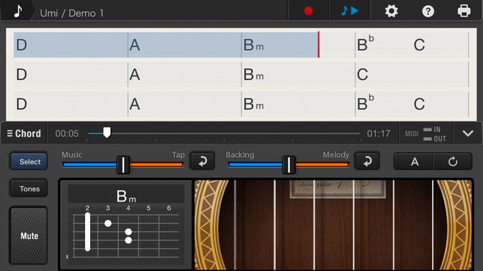Click the playback position slider thumb
This screenshot has height=271, width=483.
(107, 132)
